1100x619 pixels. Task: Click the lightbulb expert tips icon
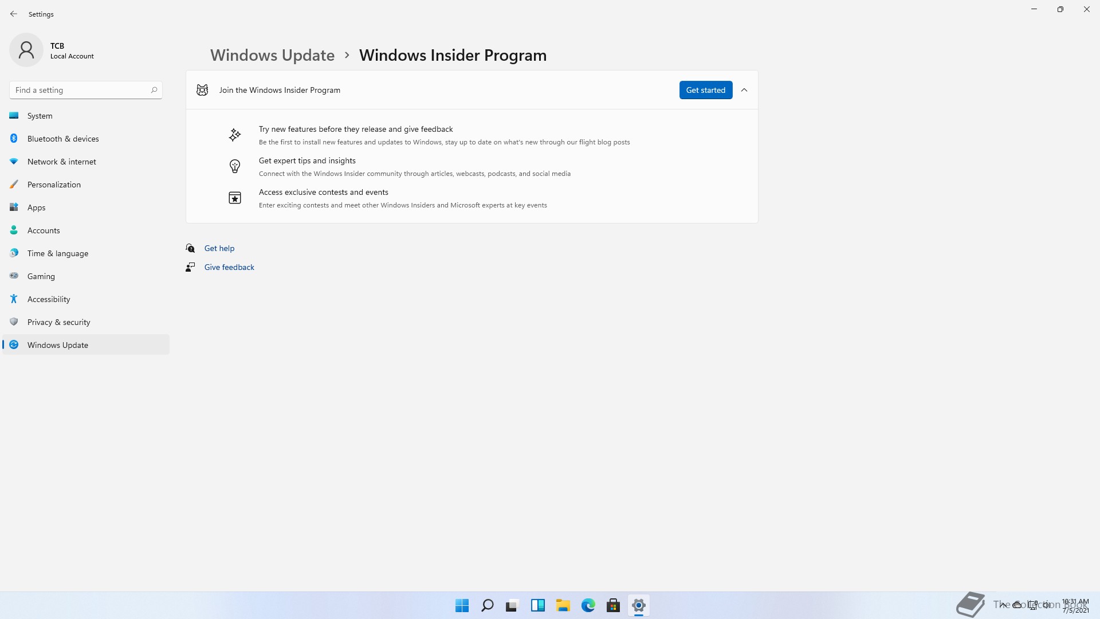click(x=234, y=166)
